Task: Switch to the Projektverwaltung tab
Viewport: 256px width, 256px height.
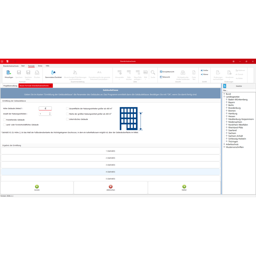Action: coord(10,86)
